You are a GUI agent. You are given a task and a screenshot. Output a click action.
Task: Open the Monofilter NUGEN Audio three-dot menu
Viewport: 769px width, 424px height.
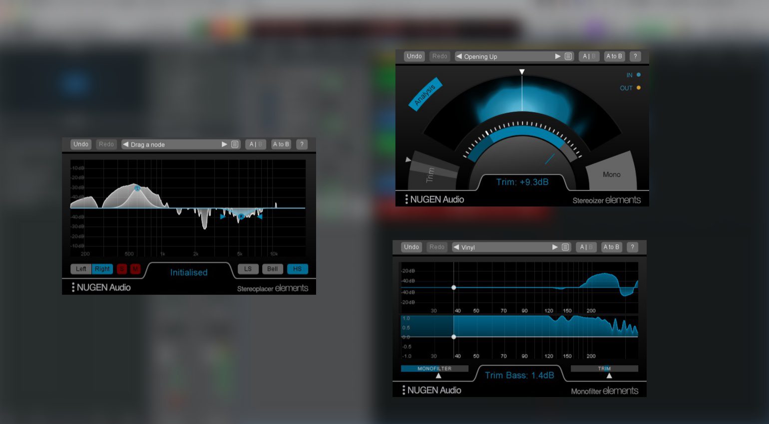point(403,390)
